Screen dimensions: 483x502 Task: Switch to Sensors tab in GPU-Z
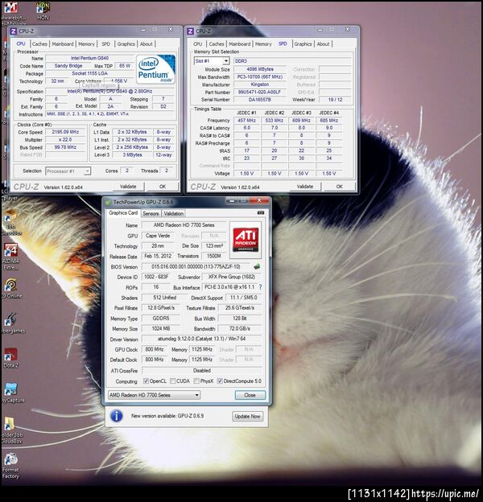coord(151,213)
